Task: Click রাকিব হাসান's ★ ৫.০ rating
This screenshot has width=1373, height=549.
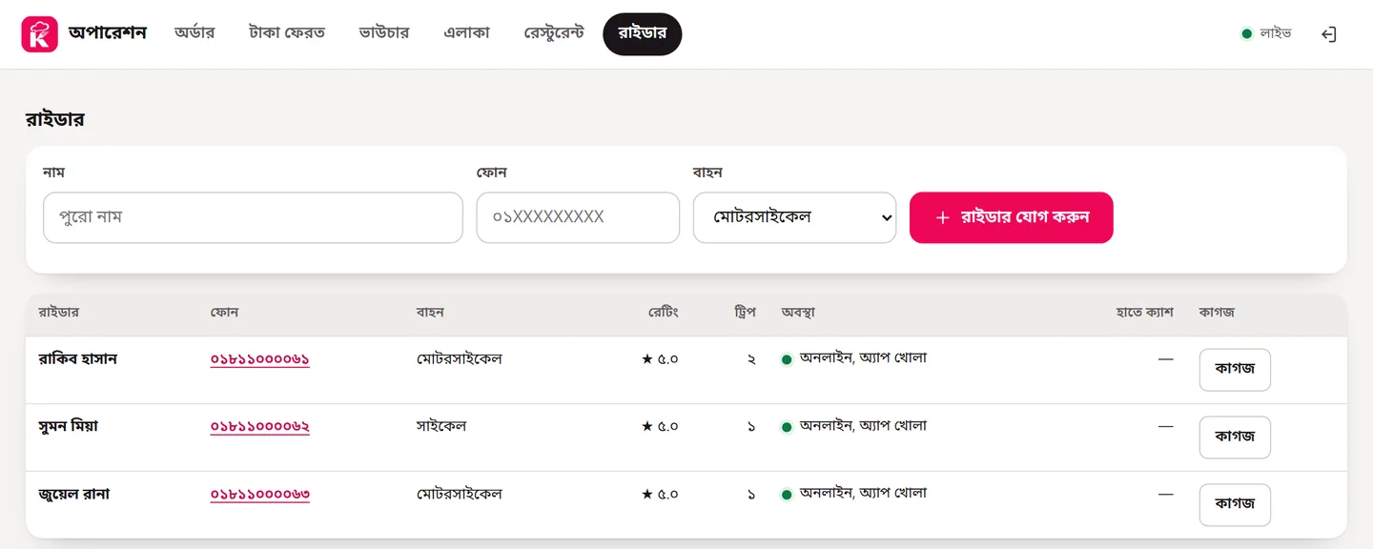Action: [x=660, y=359]
